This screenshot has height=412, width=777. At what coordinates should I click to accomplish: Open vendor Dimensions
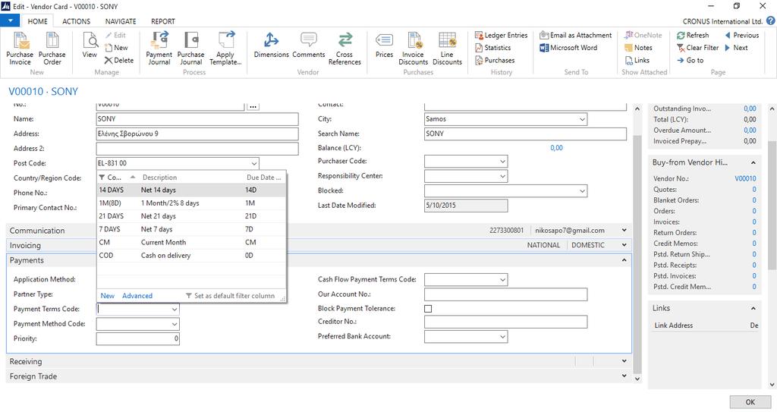271,45
